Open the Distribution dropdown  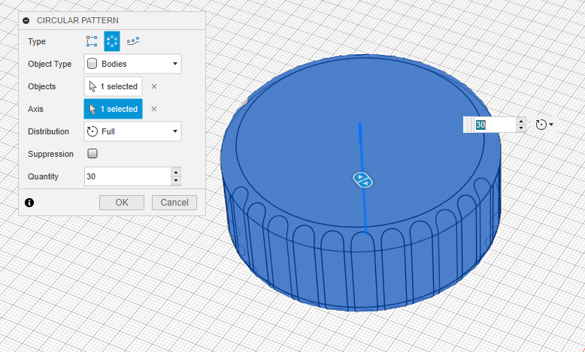click(132, 131)
